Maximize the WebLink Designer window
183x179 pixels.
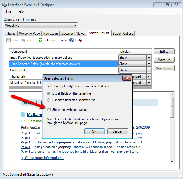[x=167, y=5]
